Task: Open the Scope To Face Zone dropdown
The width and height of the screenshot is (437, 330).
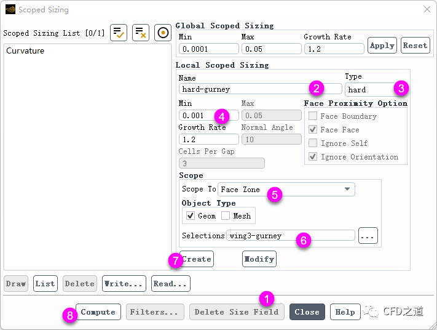Action: coord(286,189)
